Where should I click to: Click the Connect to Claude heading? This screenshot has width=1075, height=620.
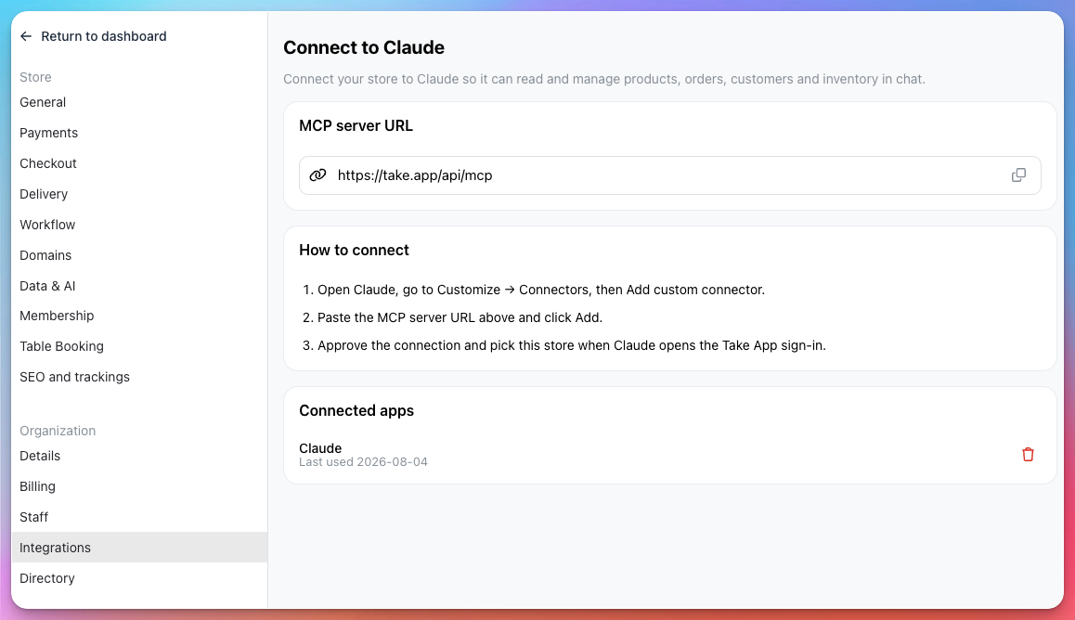tap(363, 47)
